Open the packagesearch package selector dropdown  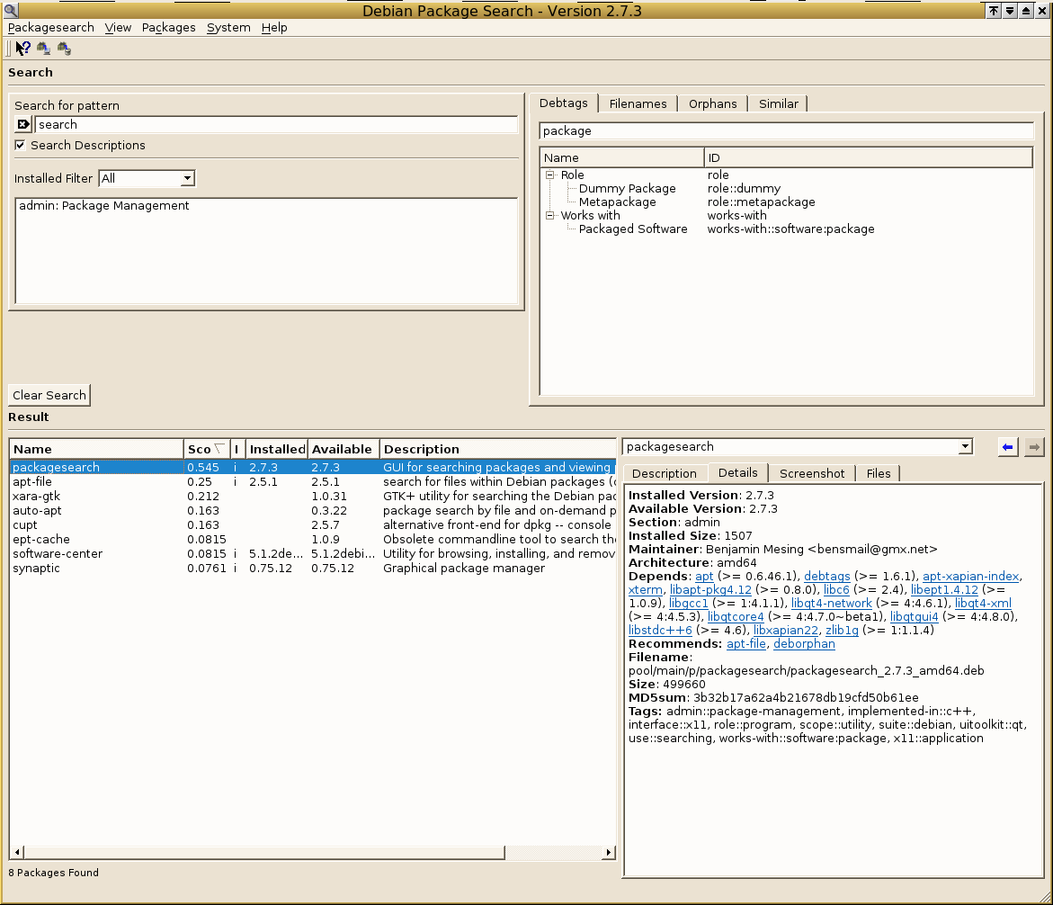tap(797, 447)
